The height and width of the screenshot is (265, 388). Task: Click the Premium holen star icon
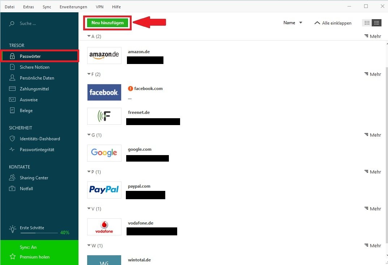coord(13,257)
